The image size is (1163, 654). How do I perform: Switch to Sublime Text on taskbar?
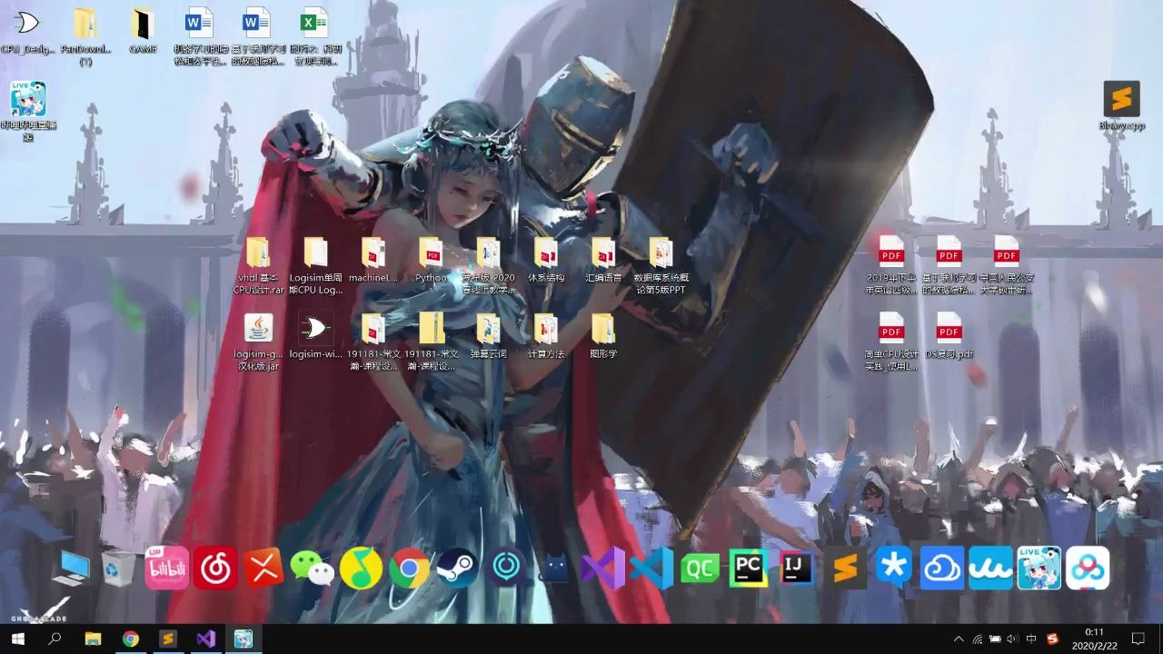coord(167,639)
